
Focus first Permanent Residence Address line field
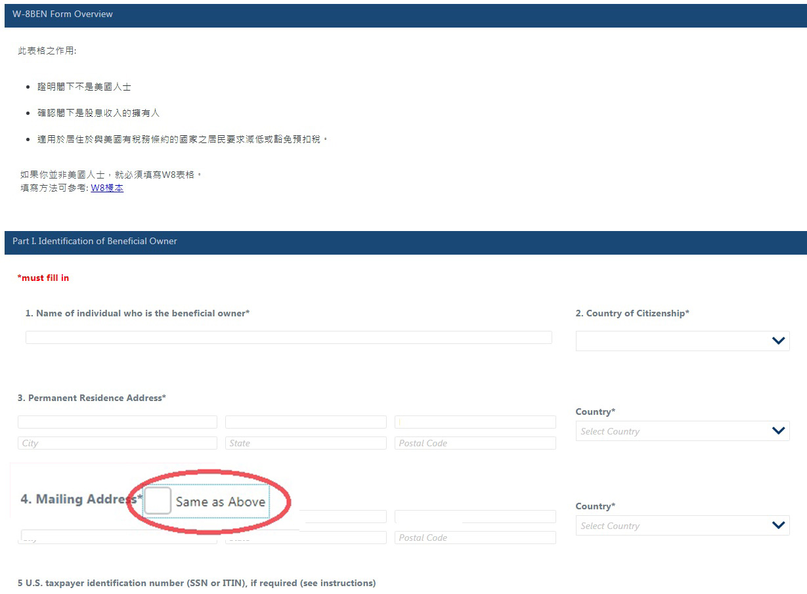click(117, 422)
